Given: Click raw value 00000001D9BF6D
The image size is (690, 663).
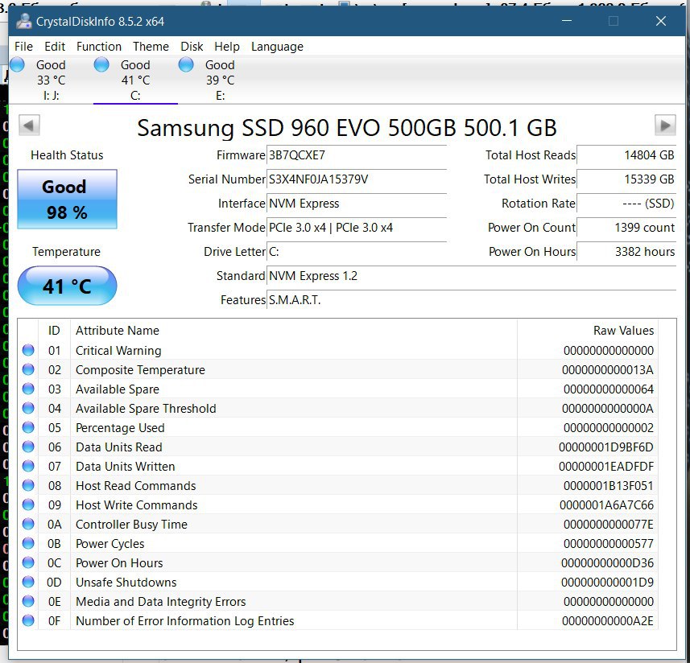Looking at the screenshot, I should [606, 447].
